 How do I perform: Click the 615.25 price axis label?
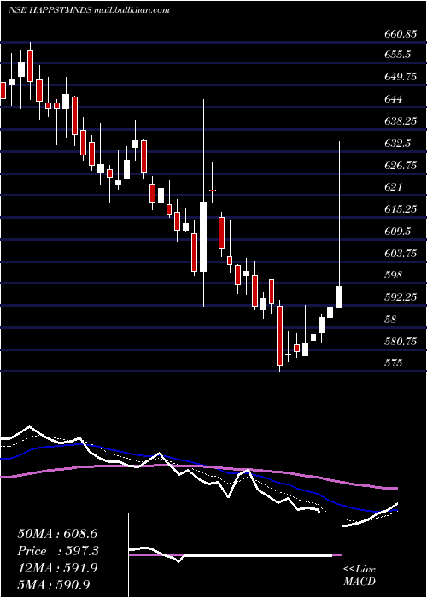pos(400,209)
